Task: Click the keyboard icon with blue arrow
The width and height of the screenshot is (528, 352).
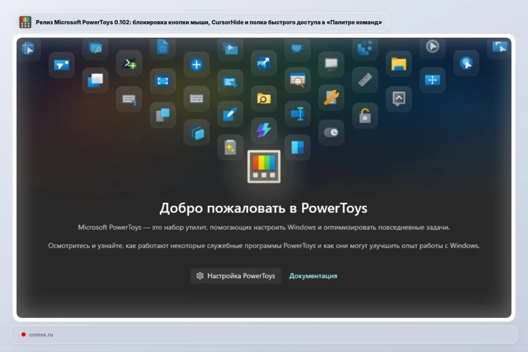Action: [129, 99]
